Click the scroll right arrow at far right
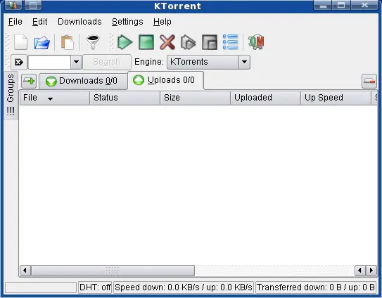Viewport: 382px width, 298px height. coord(371,271)
